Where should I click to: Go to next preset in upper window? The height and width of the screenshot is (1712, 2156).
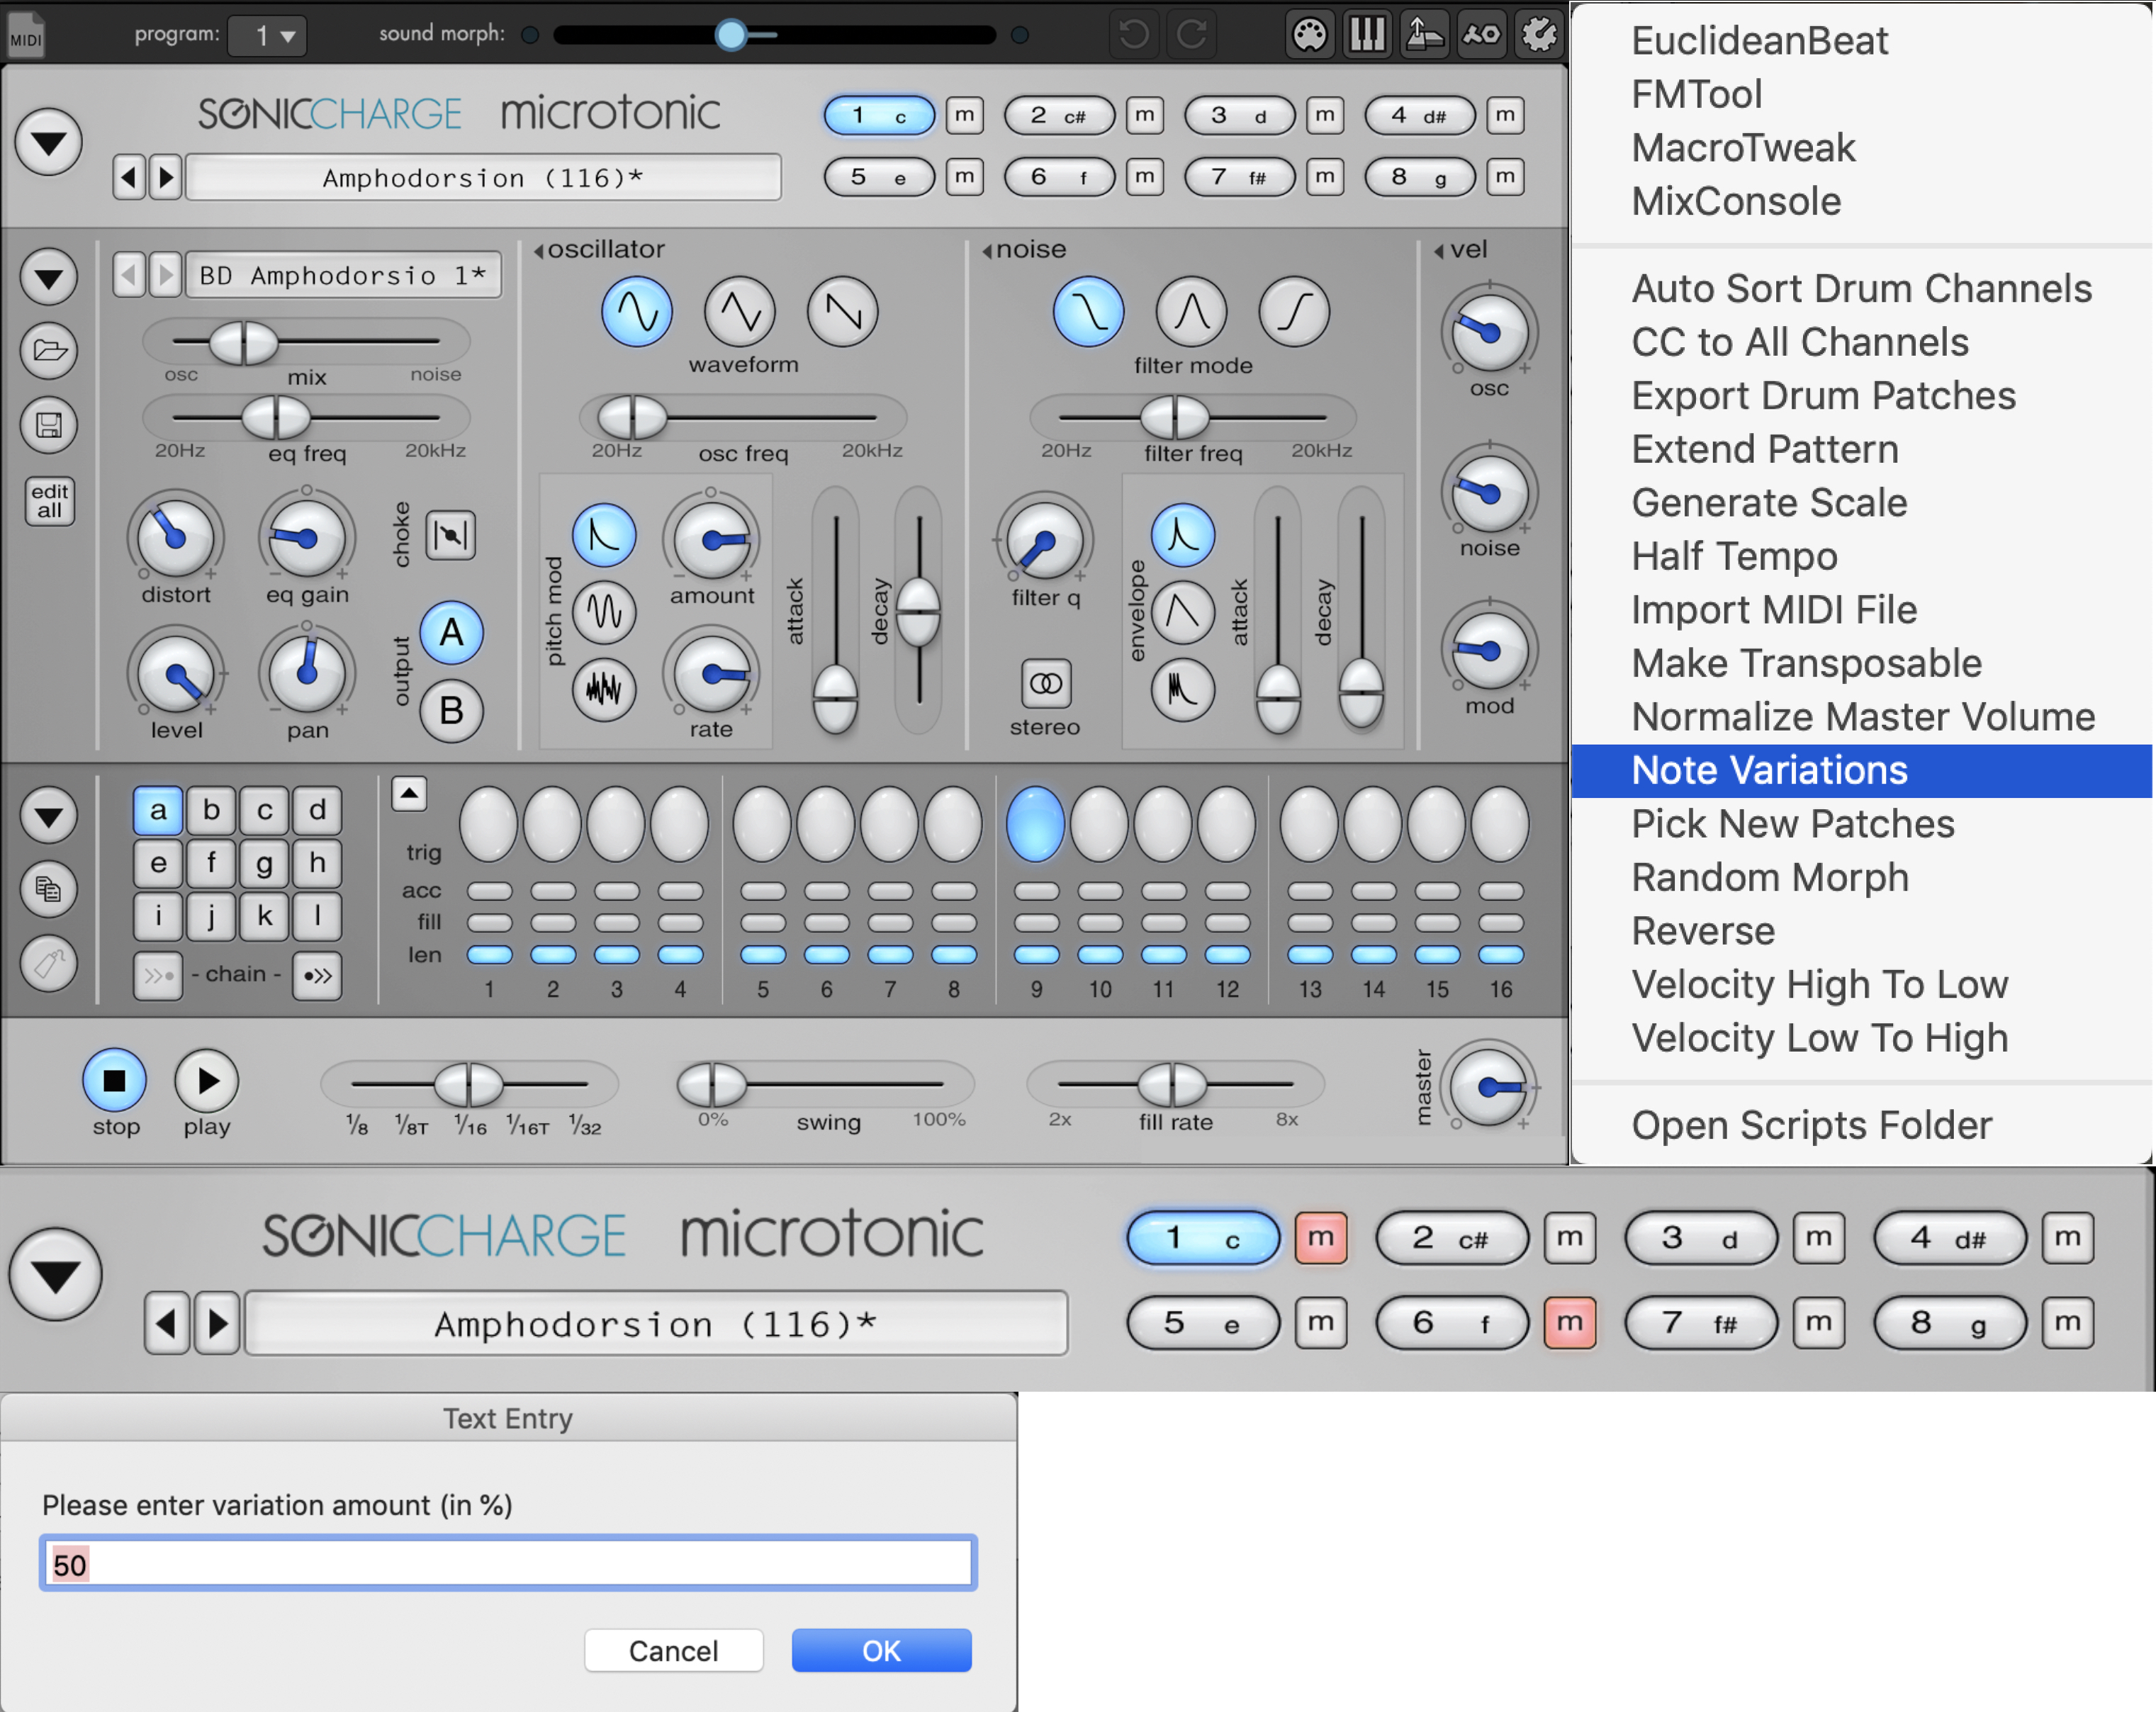tap(166, 178)
